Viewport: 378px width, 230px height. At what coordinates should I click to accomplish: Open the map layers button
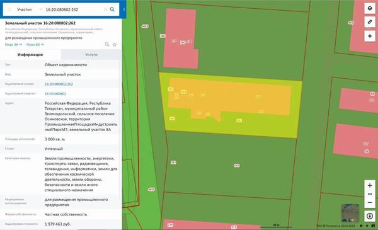coord(370,8)
